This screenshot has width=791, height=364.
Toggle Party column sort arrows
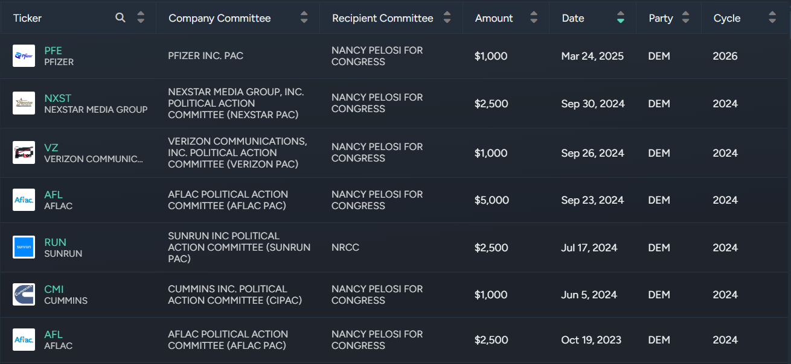[685, 18]
